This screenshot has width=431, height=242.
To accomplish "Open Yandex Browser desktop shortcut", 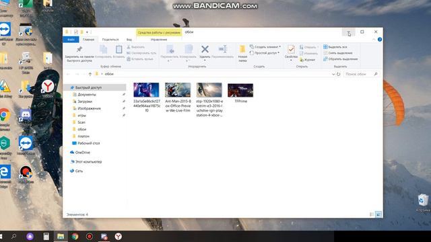I will coord(48,88).
